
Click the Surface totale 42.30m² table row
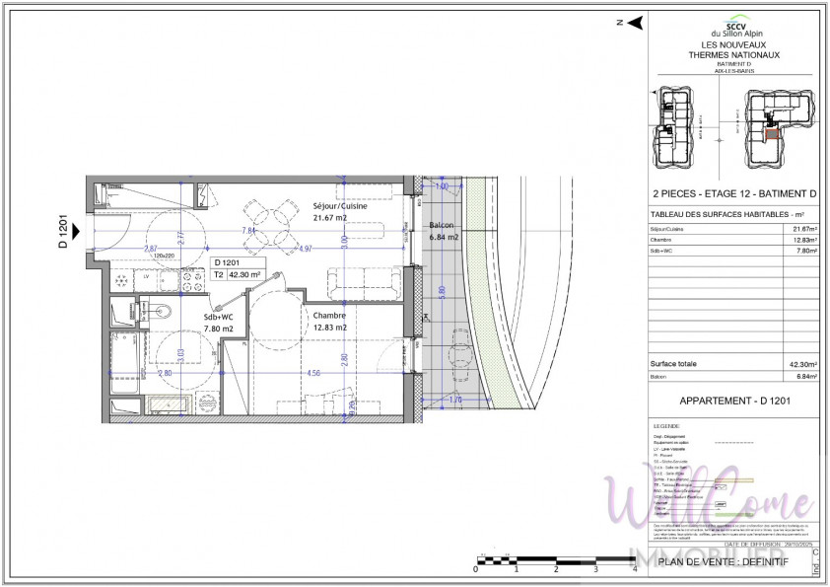point(736,363)
